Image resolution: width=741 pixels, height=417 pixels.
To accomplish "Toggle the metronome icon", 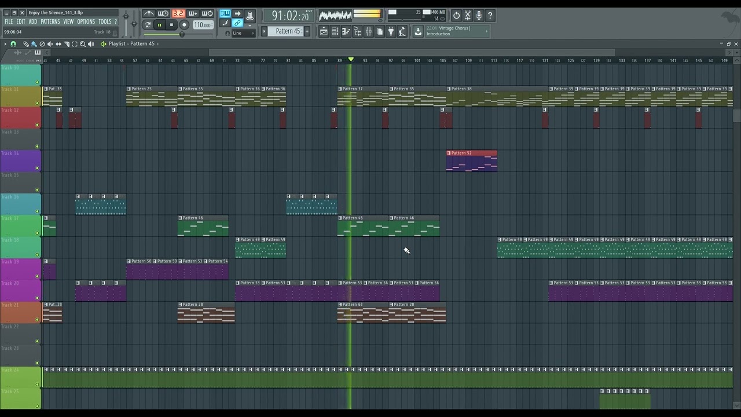I will coord(149,13).
